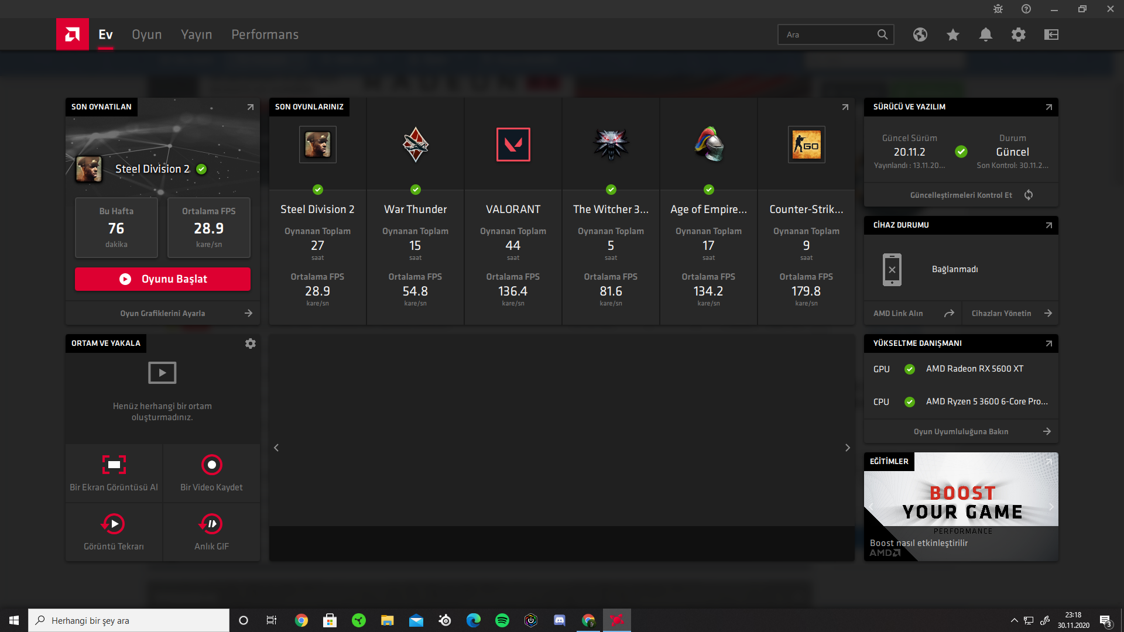Switch to the Performans tab
Screen dimensions: 1124x632
(x=265, y=35)
